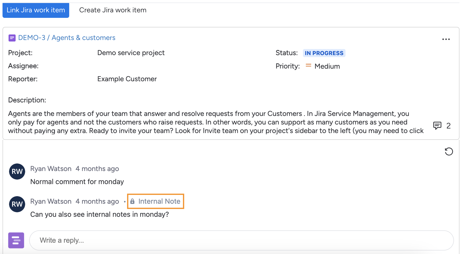
Task: Click the Medium priority icon
Action: 308,66
